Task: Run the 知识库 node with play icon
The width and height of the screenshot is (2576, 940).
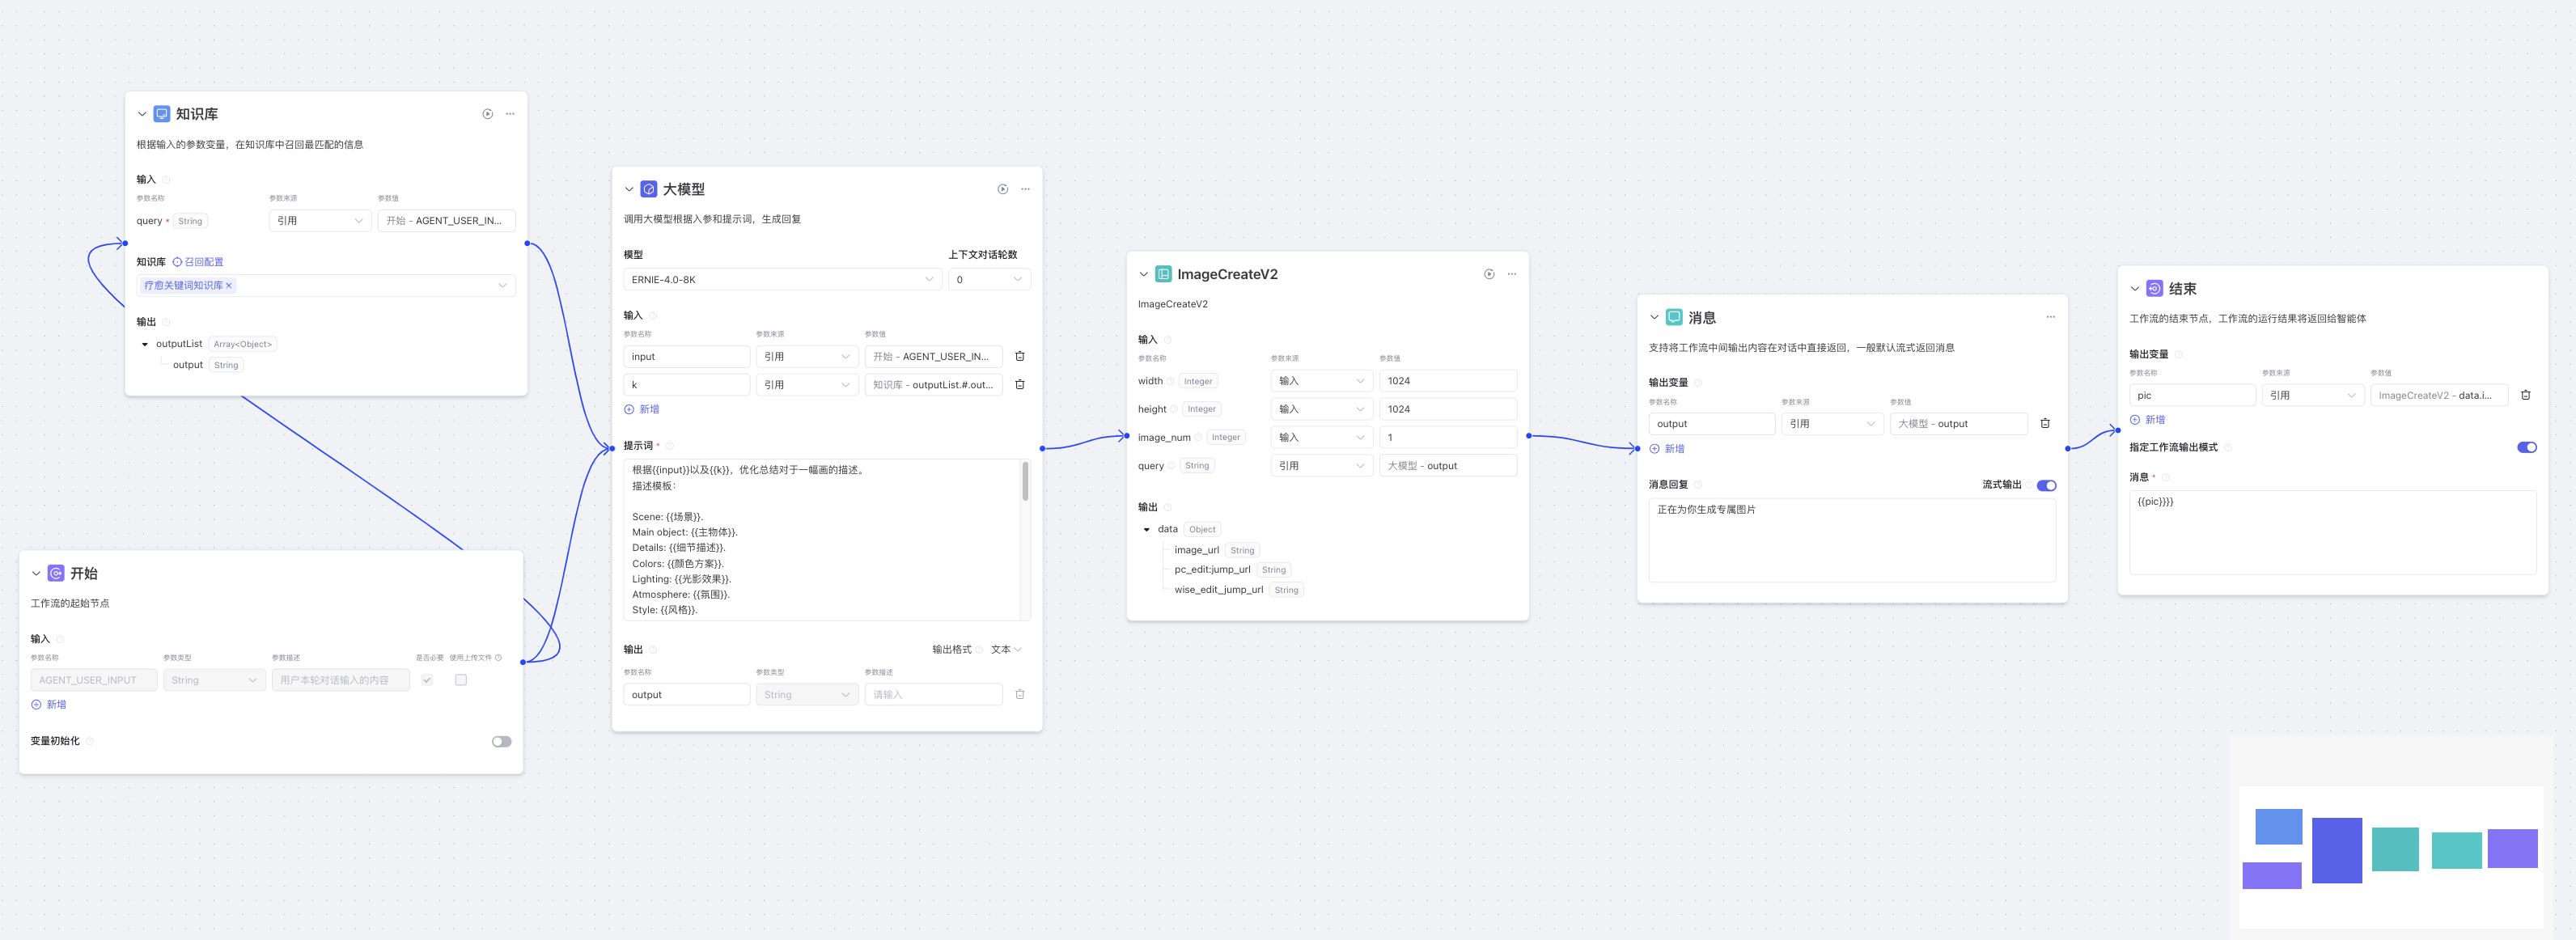Action: 487,114
